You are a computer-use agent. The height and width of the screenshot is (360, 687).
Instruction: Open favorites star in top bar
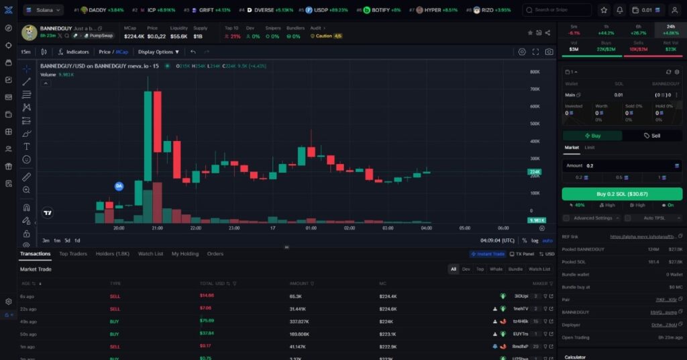point(604,9)
